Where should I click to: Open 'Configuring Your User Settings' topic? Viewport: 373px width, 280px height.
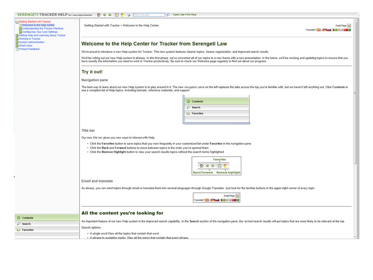40,32
